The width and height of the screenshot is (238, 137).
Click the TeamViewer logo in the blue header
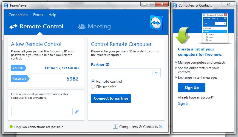pos(157,23)
